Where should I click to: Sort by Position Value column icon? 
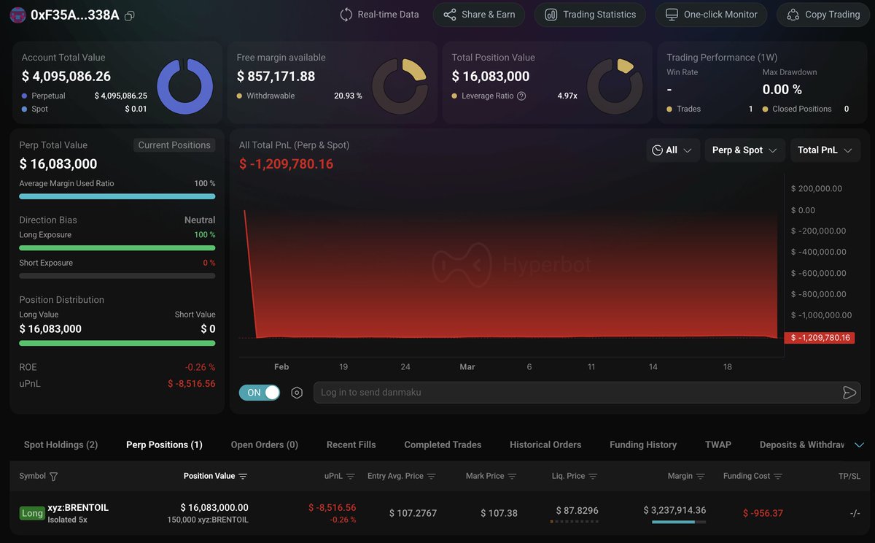(x=243, y=477)
